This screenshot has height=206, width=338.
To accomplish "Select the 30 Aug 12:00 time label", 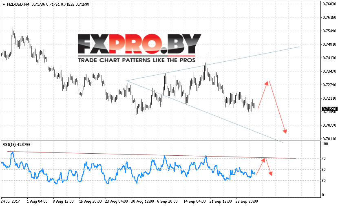I will pos(142,201).
